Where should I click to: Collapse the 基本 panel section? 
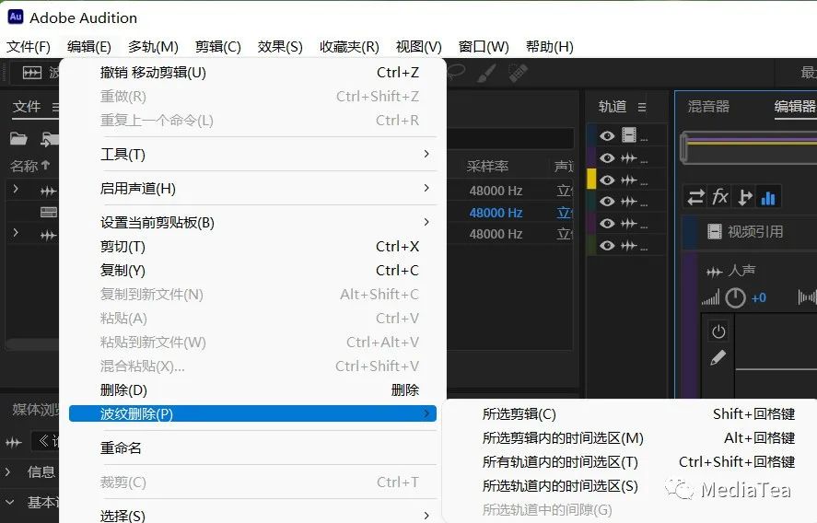click(x=9, y=502)
